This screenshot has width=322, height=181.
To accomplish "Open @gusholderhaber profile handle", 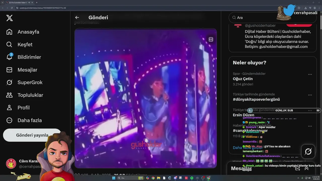I will tap(260, 26).
